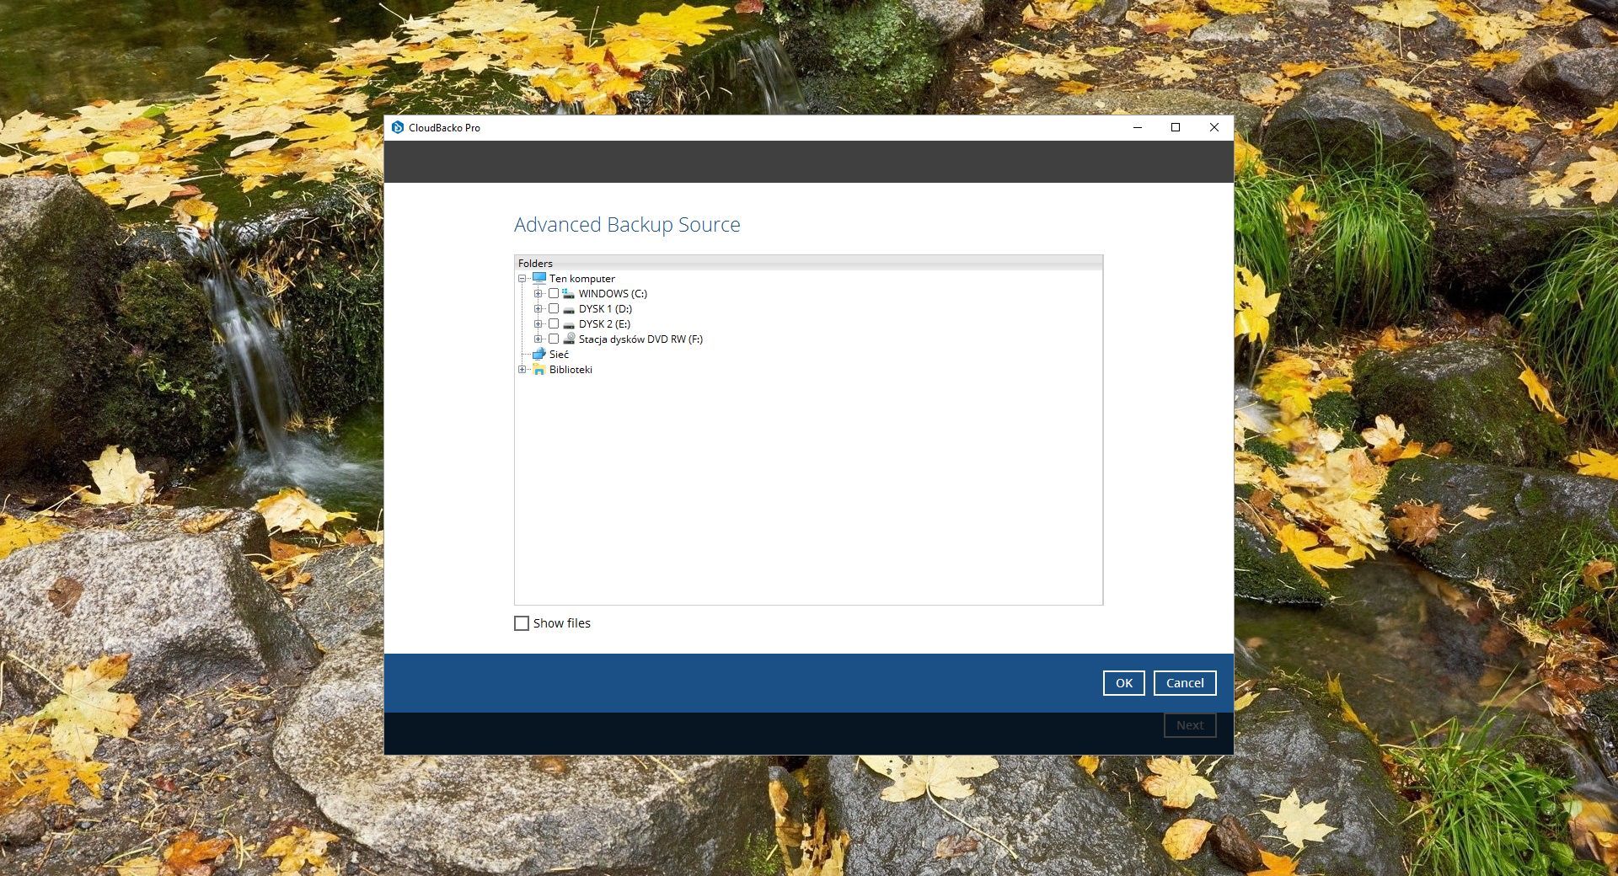Click the WINDOWS (C:) drive icon
The width and height of the screenshot is (1618, 876).
click(x=569, y=293)
